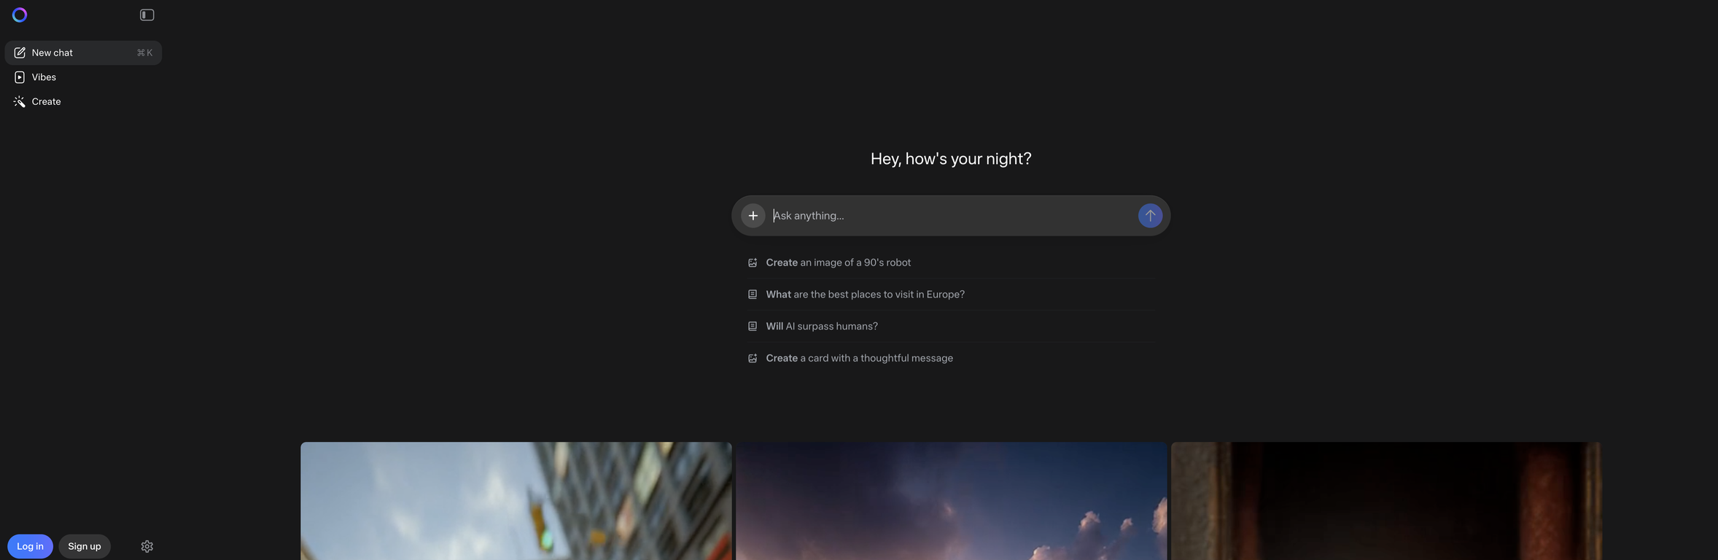Open the Vibes section
The image size is (1718, 560).
44,77
